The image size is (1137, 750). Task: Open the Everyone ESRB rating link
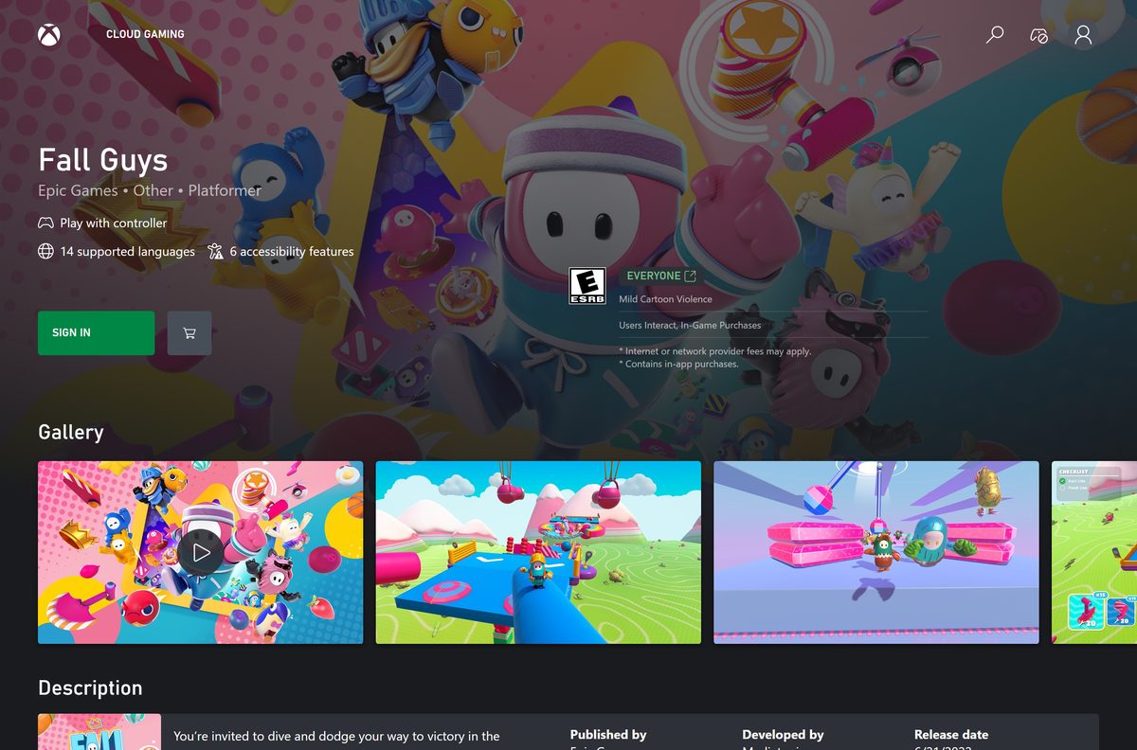[661, 276]
